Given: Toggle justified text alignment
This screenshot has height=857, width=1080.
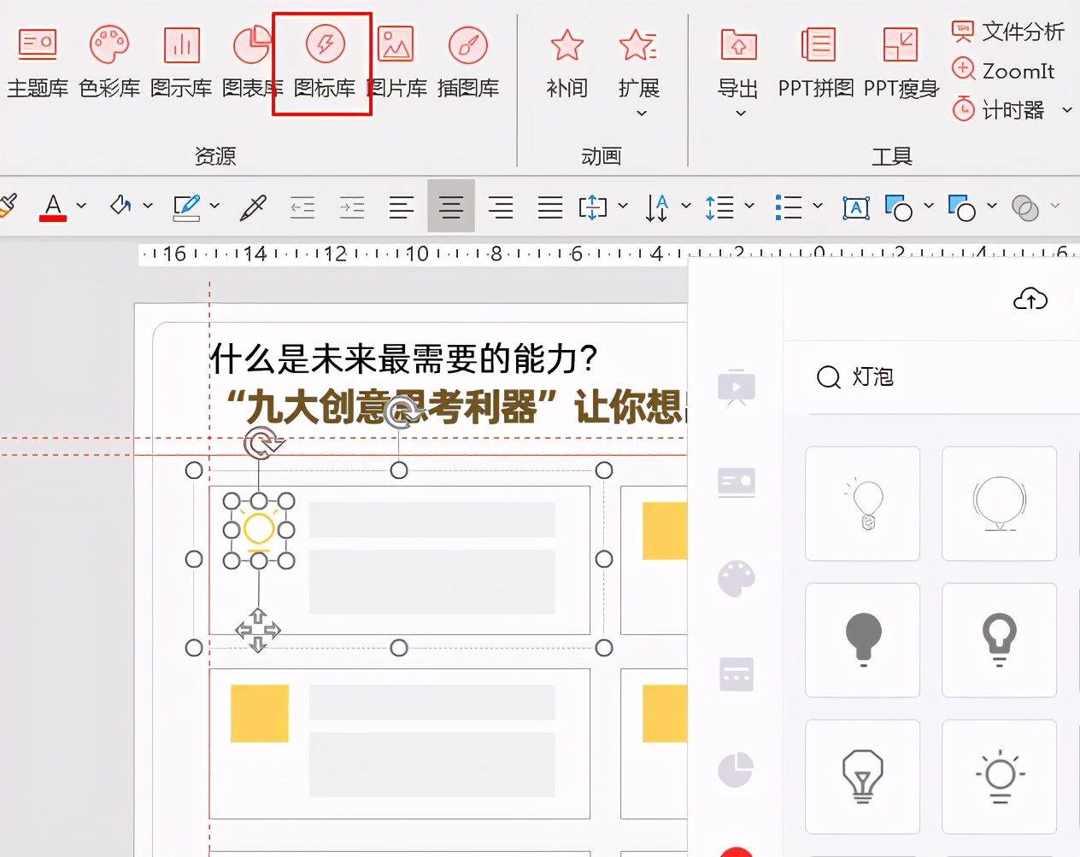Looking at the screenshot, I should click(550, 207).
